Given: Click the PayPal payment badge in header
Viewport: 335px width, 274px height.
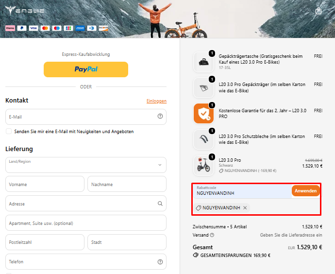Looking at the screenshot, I should (x=22, y=28).
